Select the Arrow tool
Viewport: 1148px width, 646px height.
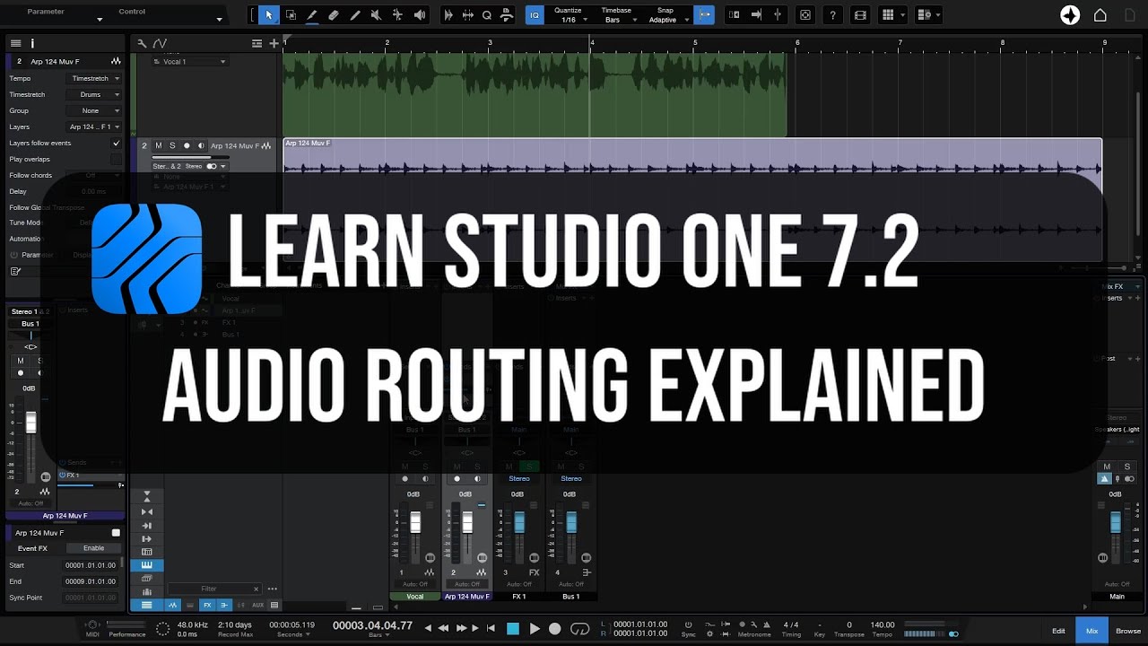coord(268,15)
